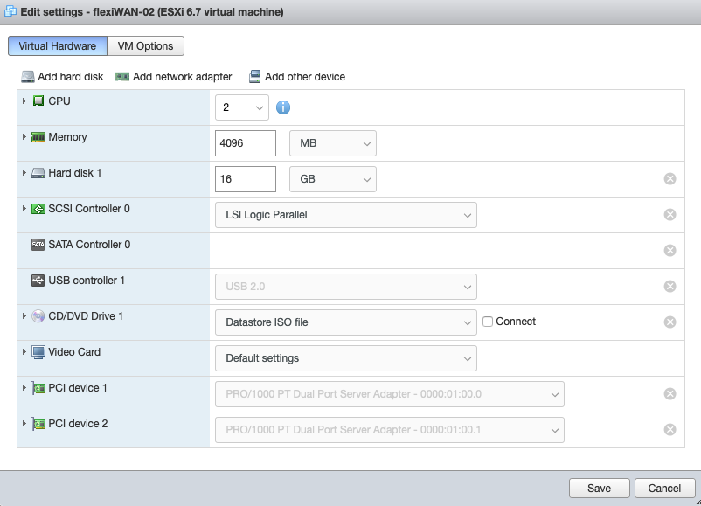701x506 pixels.
Task: Delete PCI device 2 via its X icon
Action: click(x=670, y=430)
